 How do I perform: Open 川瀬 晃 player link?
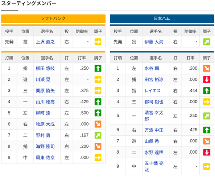click(x=43, y=80)
